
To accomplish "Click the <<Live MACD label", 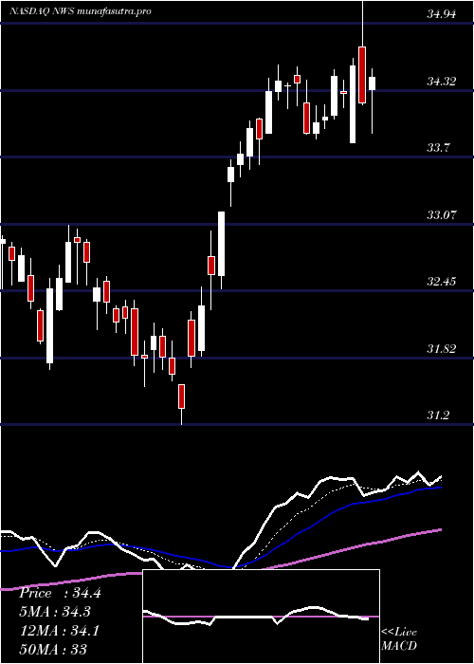I will click(399, 639).
